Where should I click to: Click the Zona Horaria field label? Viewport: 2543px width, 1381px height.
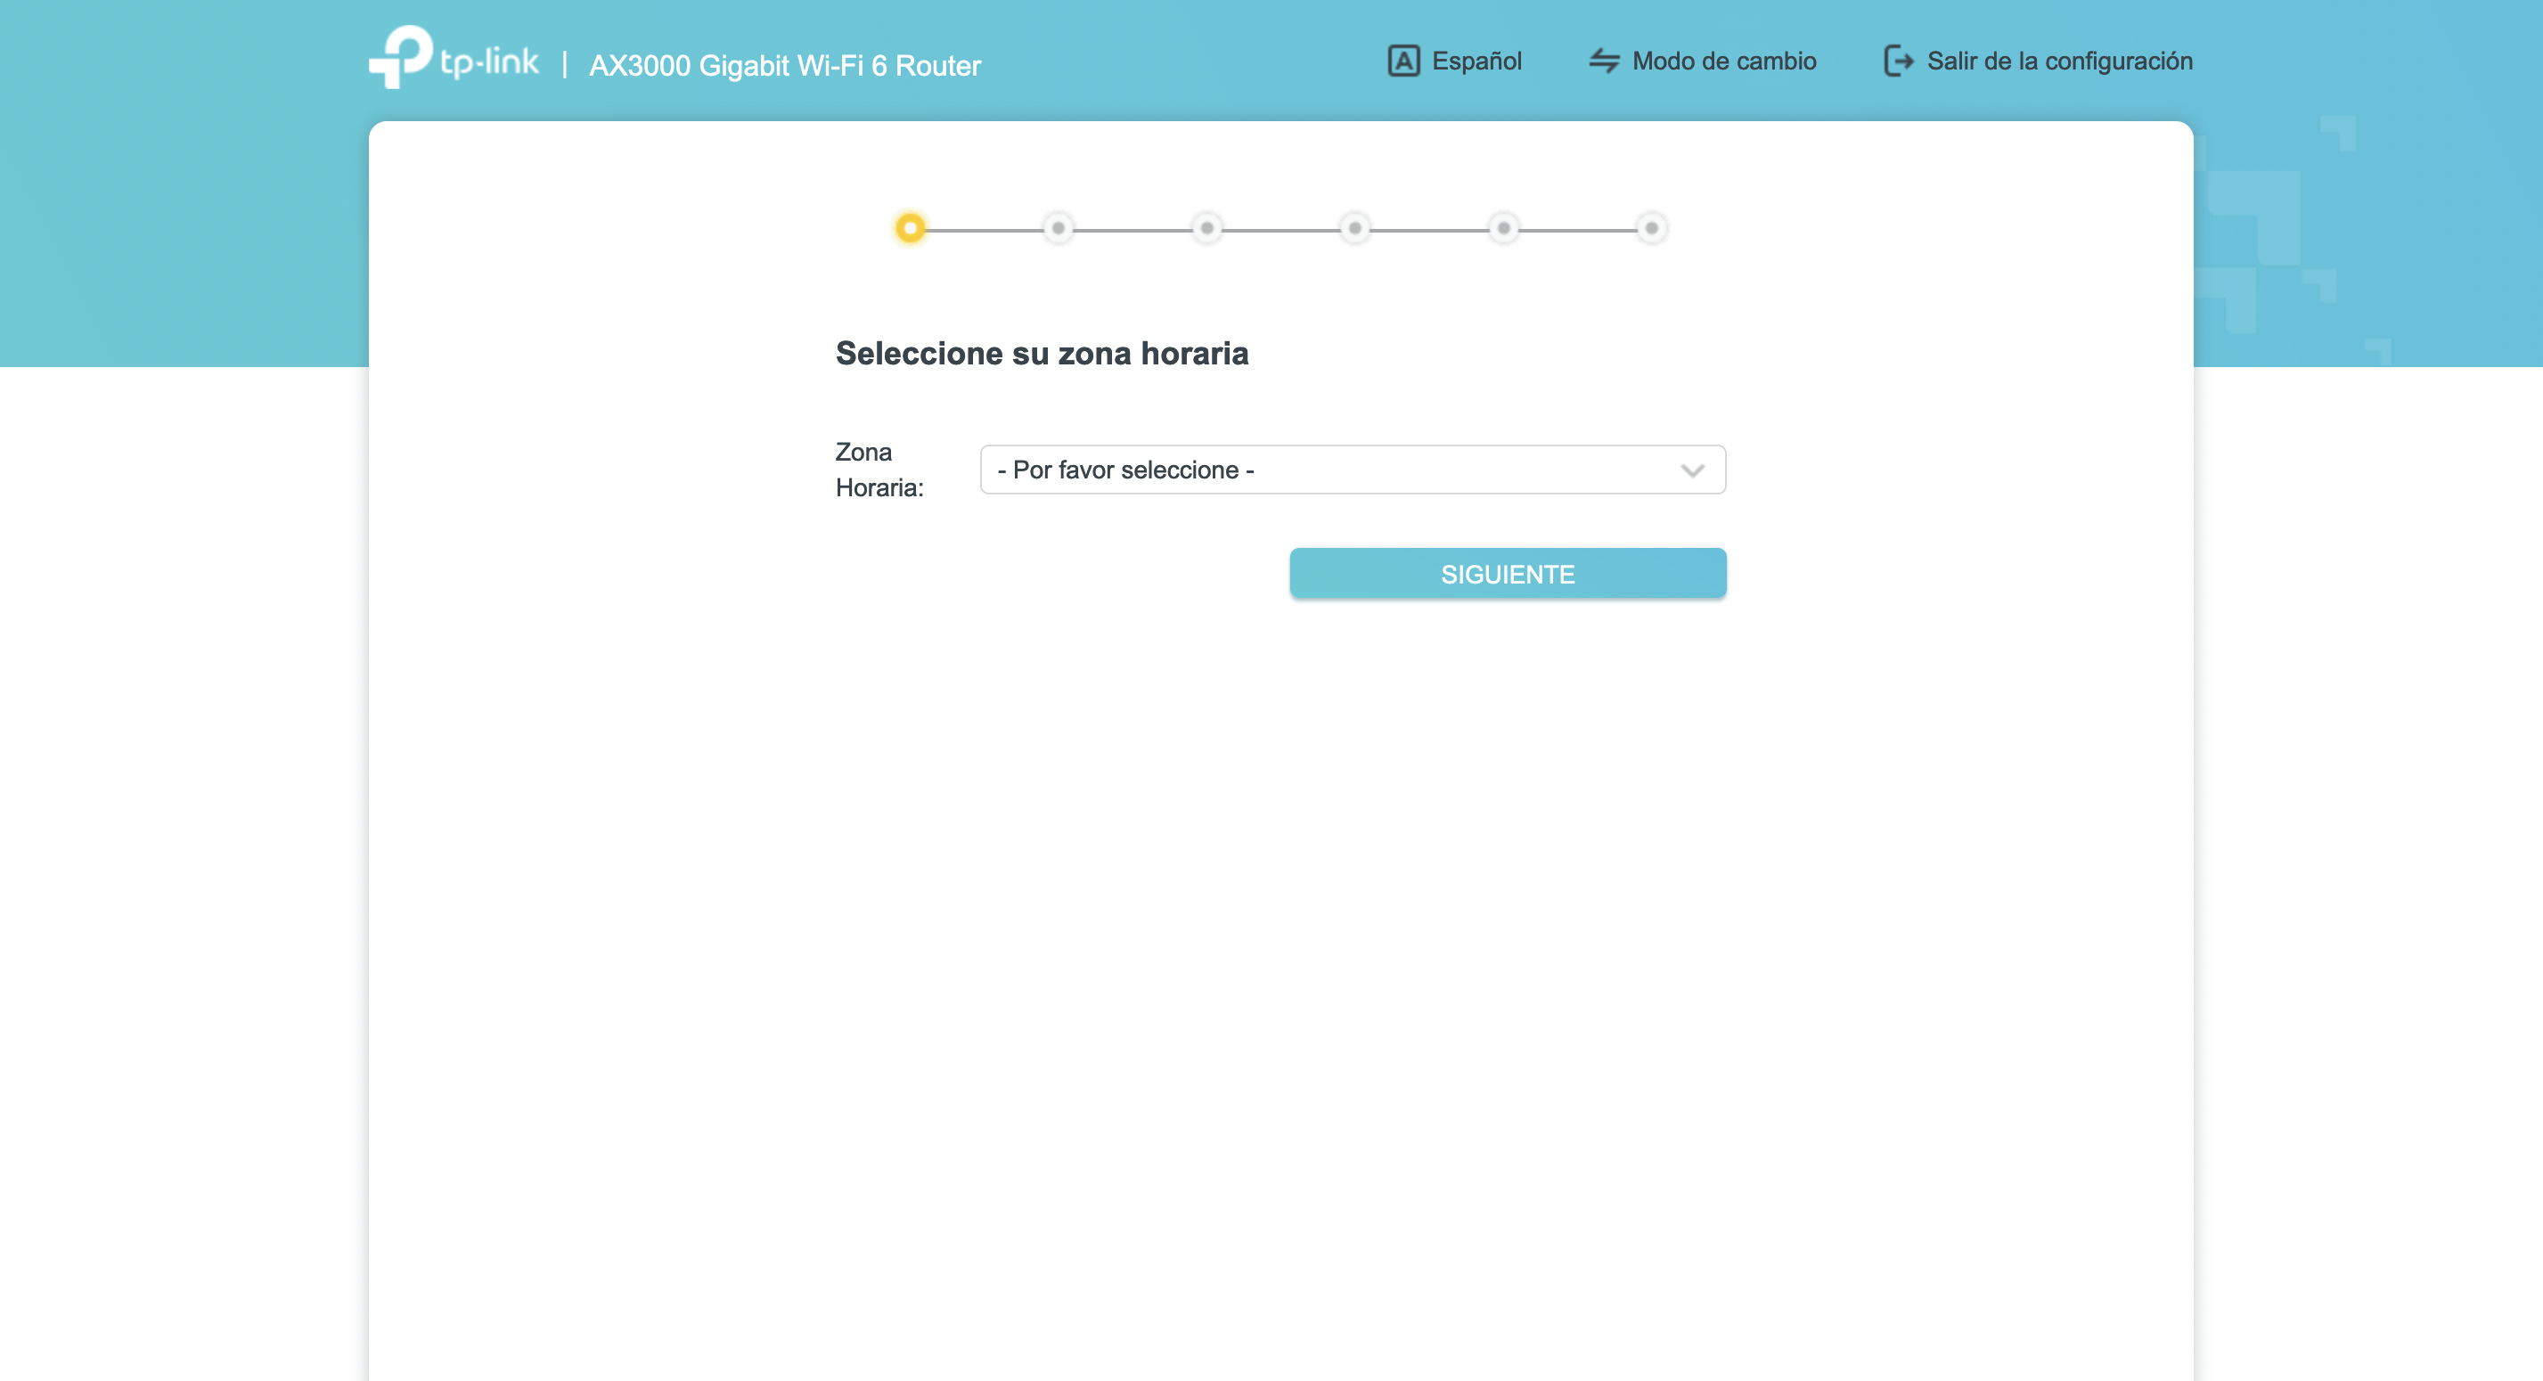878,470
